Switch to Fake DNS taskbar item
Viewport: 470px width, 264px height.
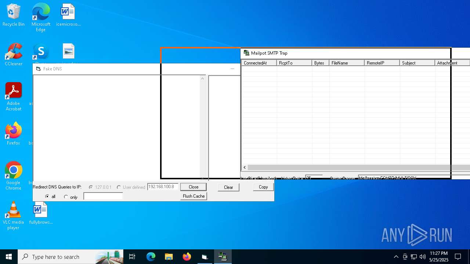(x=205, y=257)
